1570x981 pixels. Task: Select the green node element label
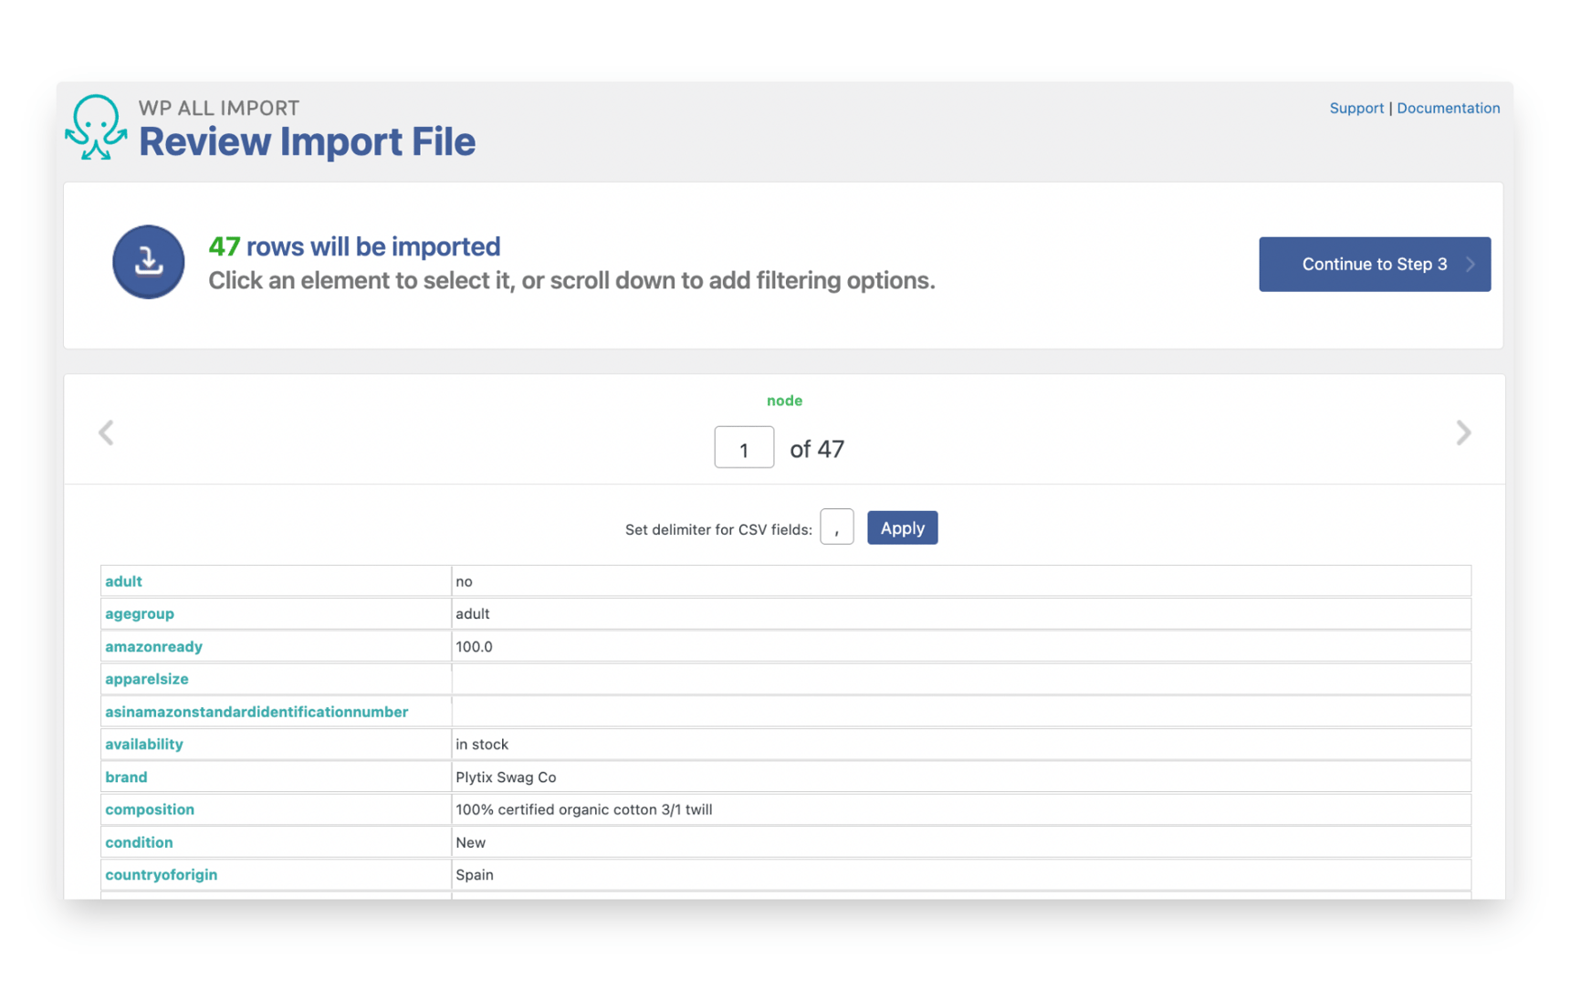coord(784,400)
